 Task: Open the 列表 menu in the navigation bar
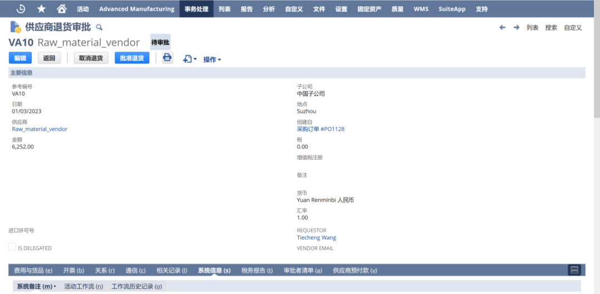[224, 9]
